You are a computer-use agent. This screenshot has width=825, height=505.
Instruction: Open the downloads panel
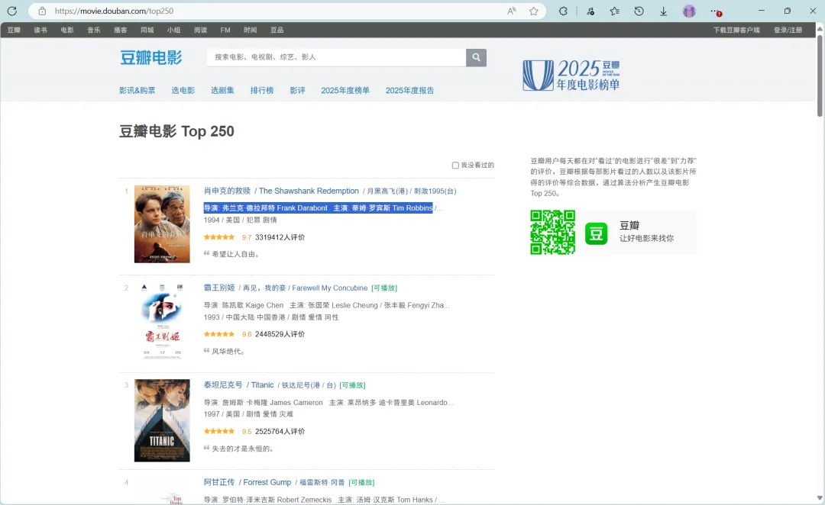(664, 11)
